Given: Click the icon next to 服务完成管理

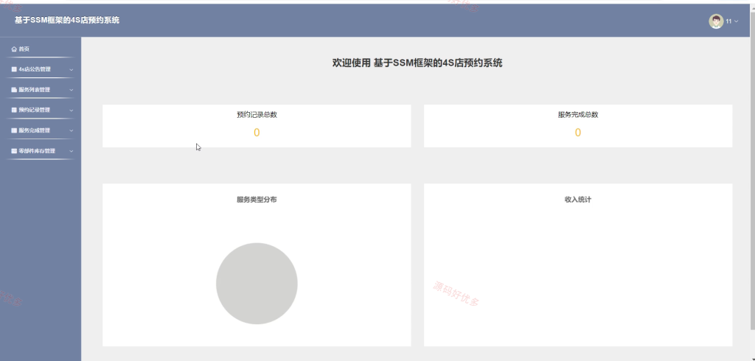Looking at the screenshot, I should [x=14, y=130].
